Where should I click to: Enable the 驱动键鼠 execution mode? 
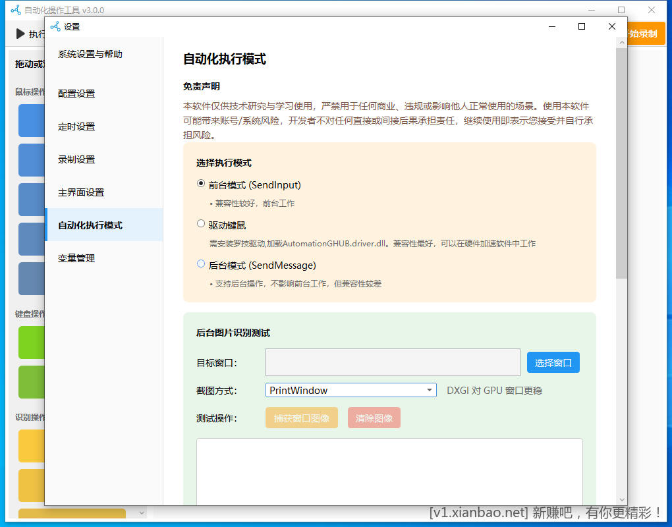[200, 223]
